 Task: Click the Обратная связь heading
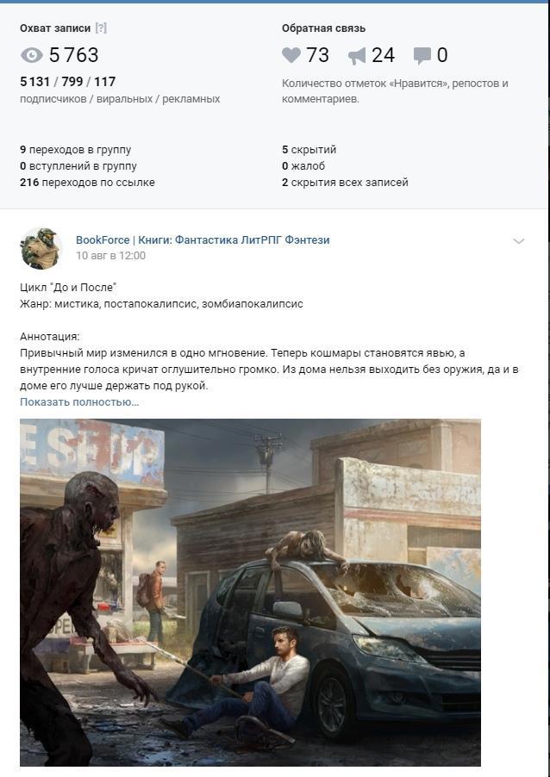(x=324, y=28)
